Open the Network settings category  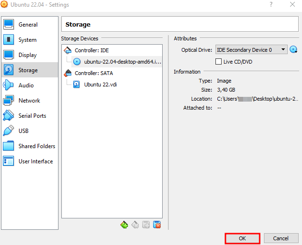pos(29,100)
